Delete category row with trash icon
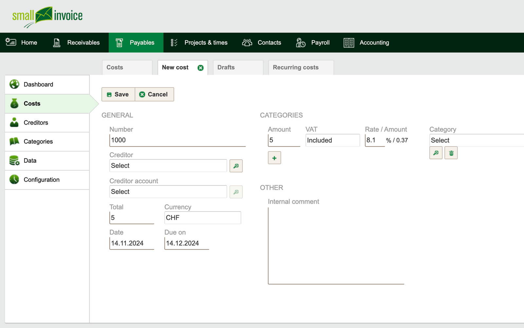This screenshot has width=524, height=328. 451,153
